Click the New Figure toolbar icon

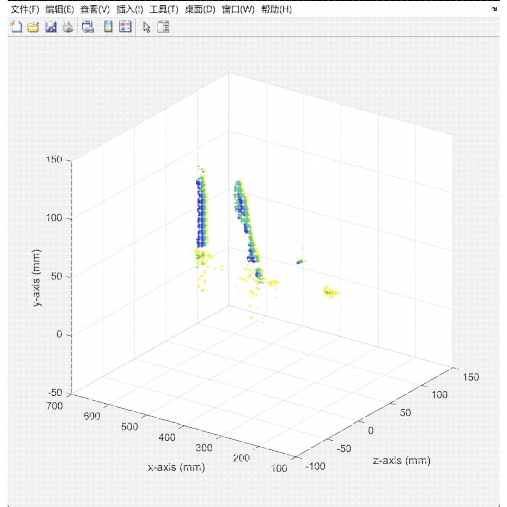[16, 27]
